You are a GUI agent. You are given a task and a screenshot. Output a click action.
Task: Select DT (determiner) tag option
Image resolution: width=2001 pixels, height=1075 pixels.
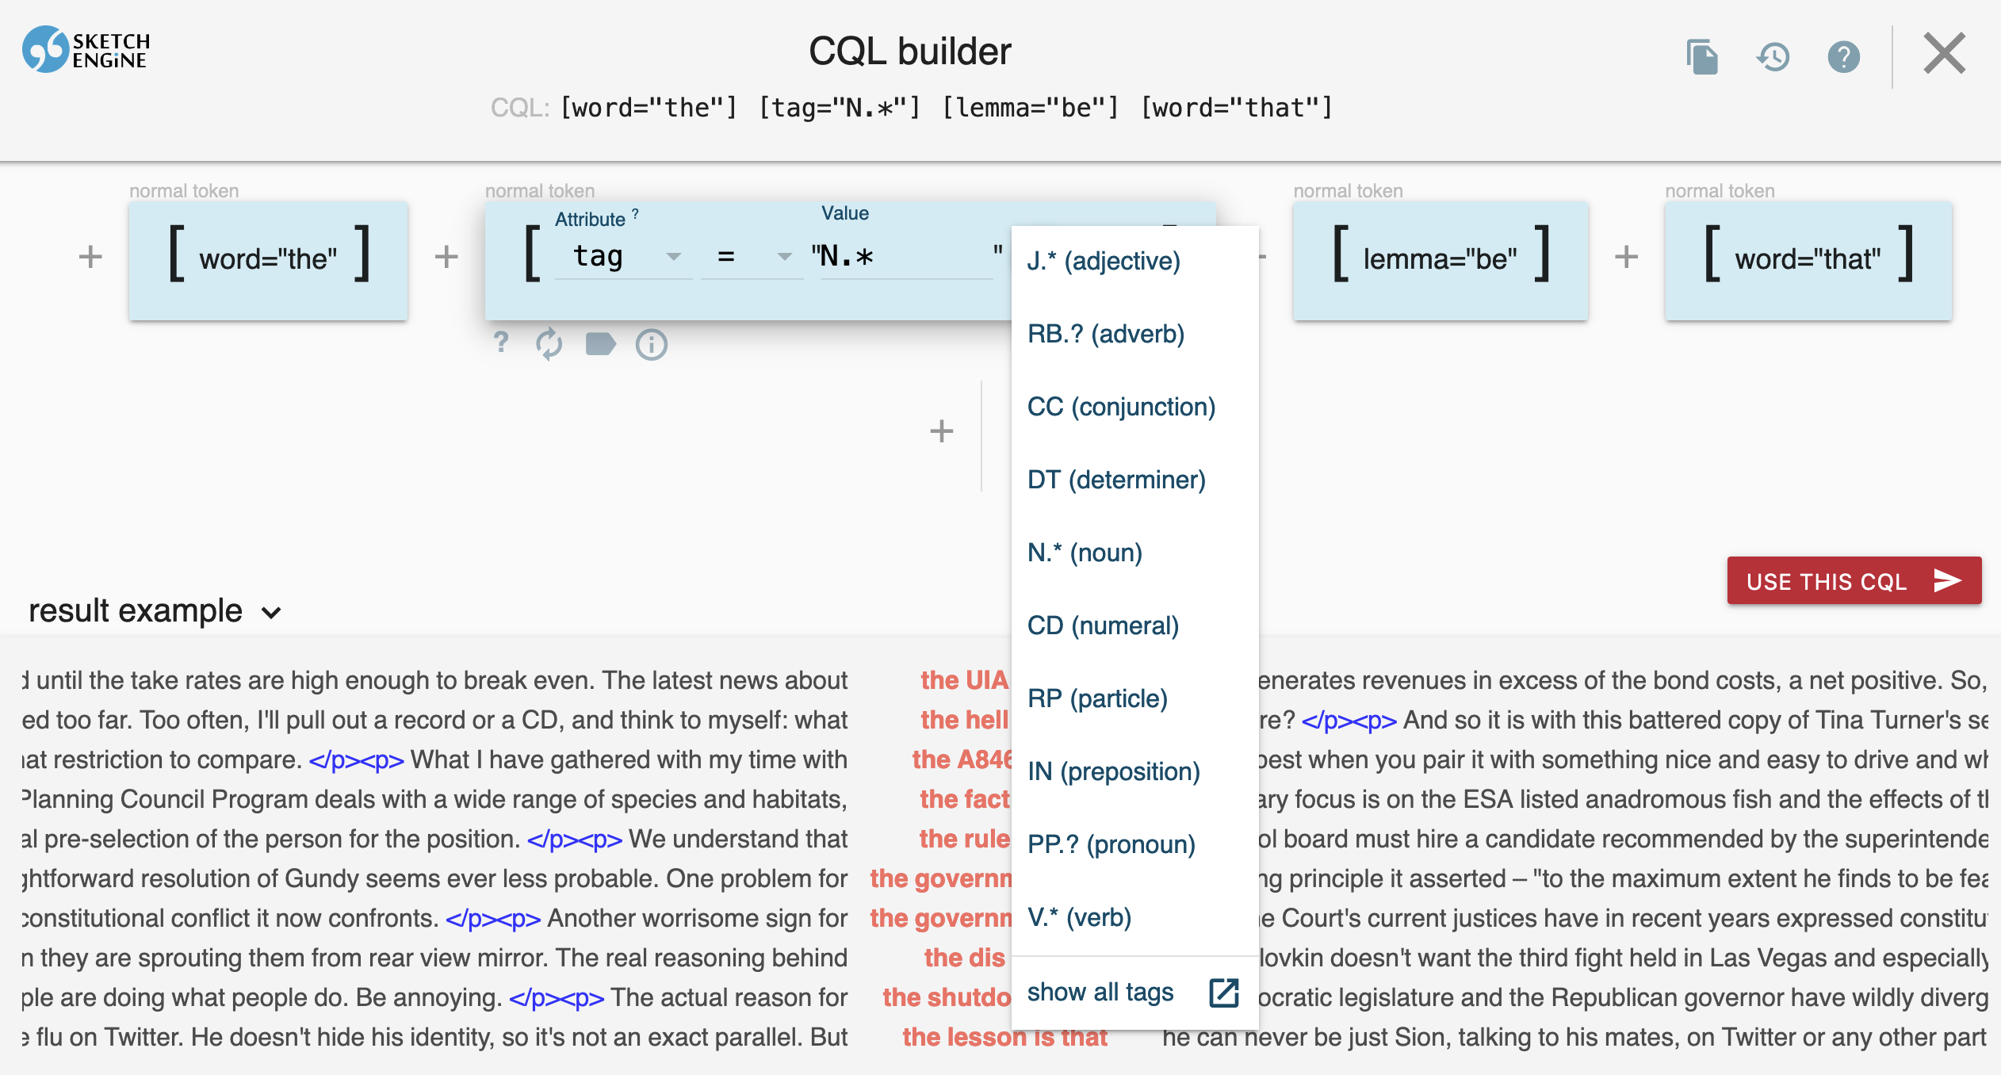coord(1134,480)
